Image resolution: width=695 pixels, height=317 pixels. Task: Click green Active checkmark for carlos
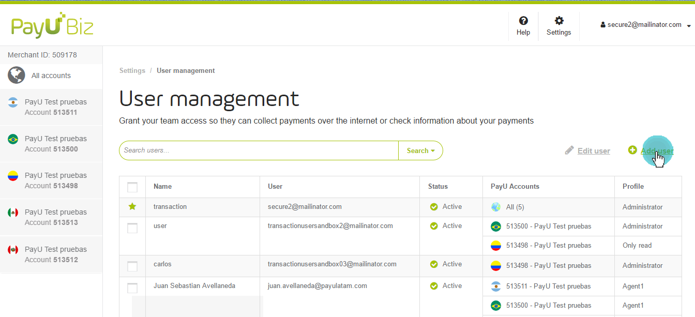pyautogui.click(x=434, y=264)
